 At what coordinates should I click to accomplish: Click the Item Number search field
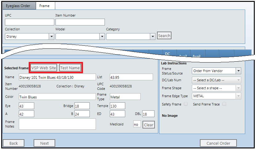point(80,22)
